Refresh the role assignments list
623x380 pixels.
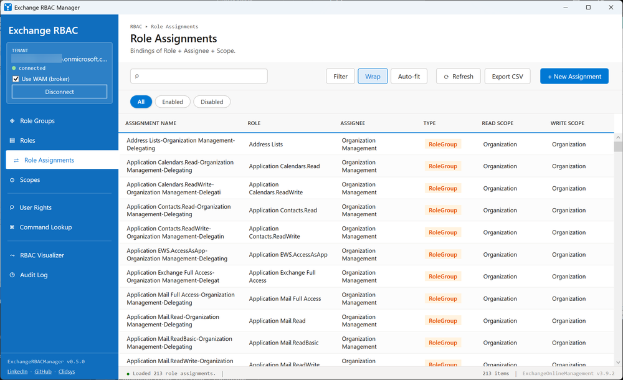[459, 77]
